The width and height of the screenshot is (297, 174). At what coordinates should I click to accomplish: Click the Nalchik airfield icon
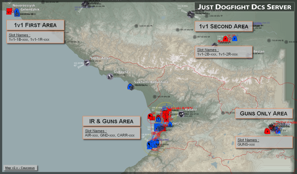[x=214, y=45]
